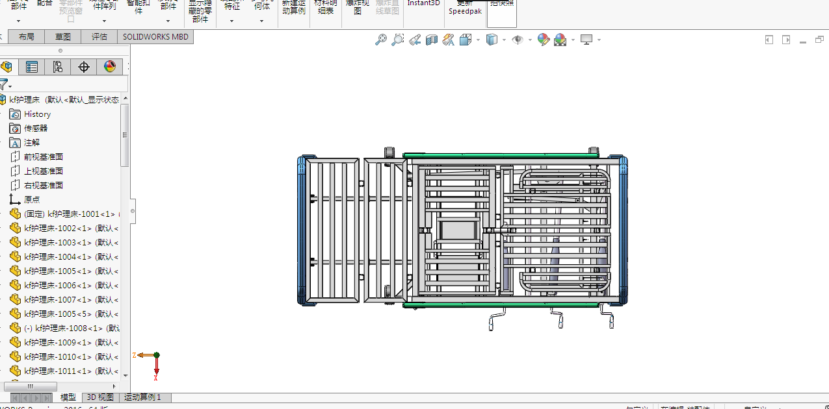Click the 前视基准面 plane icon
The width and height of the screenshot is (829, 409).
(x=15, y=157)
